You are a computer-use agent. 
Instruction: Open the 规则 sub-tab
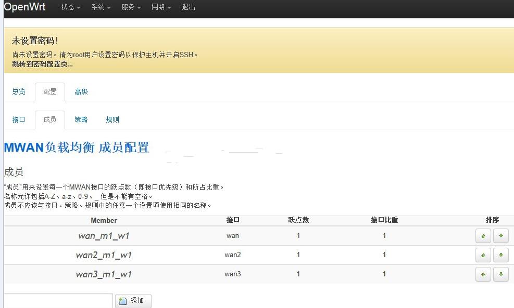pos(112,119)
